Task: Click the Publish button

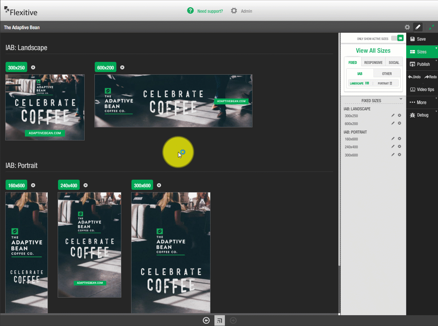Action: coord(422,64)
